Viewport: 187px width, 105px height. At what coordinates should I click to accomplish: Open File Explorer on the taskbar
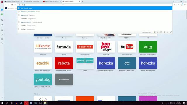45,103
